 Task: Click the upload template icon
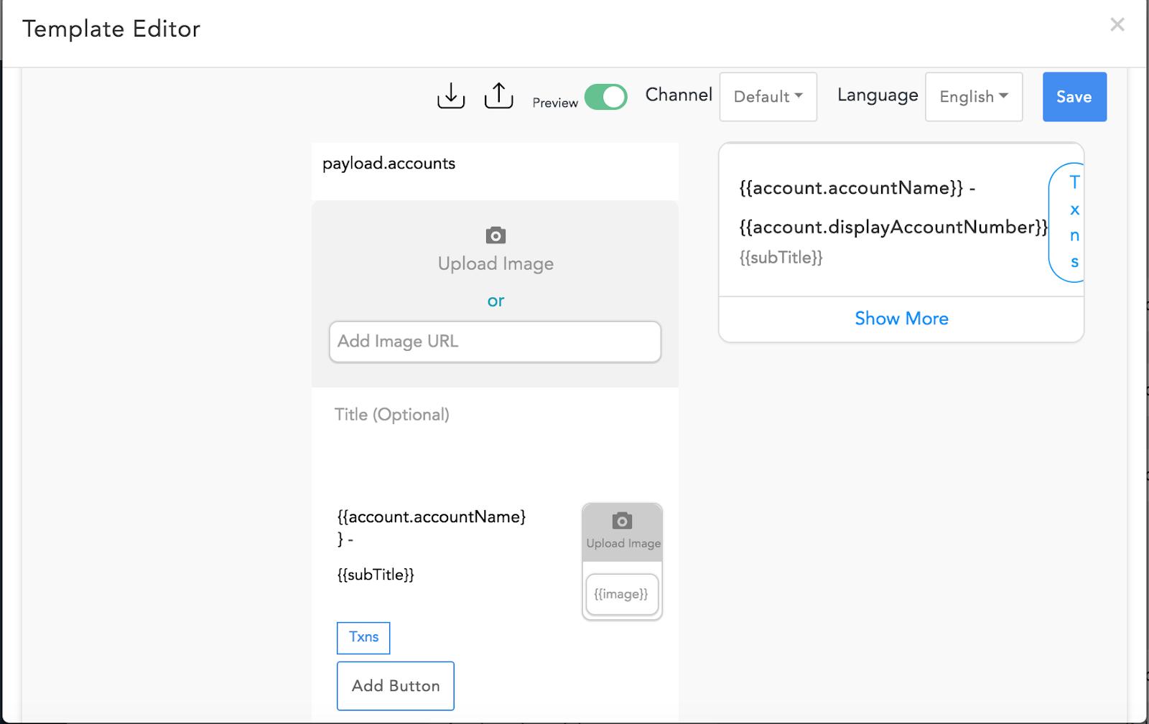pos(498,95)
